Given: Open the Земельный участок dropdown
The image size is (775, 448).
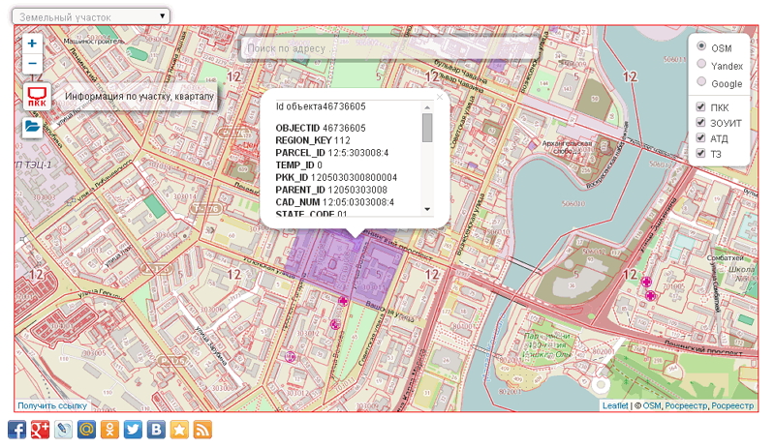Looking at the screenshot, I should coord(91,16).
